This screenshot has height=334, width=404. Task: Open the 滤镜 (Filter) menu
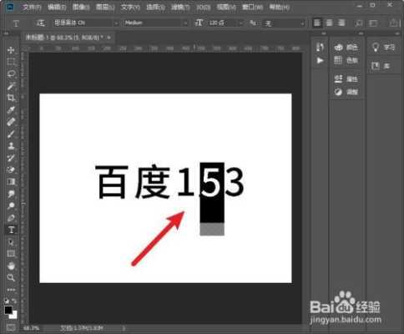(x=180, y=7)
